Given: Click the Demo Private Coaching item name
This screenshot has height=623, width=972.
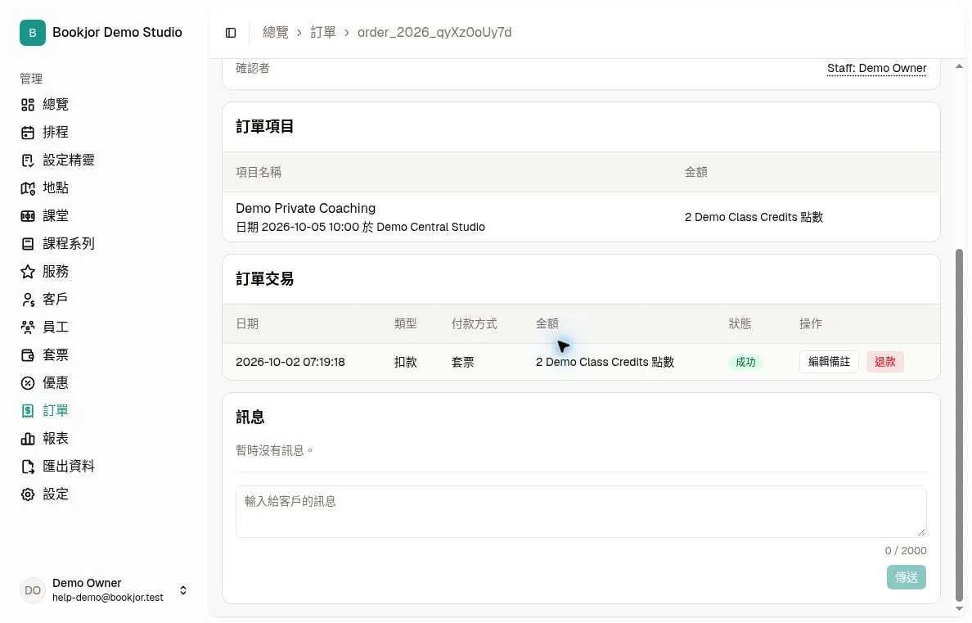Looking at the screenshot, I should tap(306, 209).
